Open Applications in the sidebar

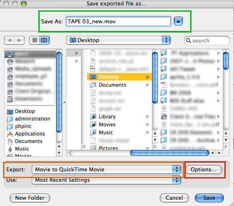point(26,134)
